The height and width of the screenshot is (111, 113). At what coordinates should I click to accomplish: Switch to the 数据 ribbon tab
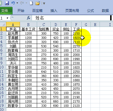point(105,10)
